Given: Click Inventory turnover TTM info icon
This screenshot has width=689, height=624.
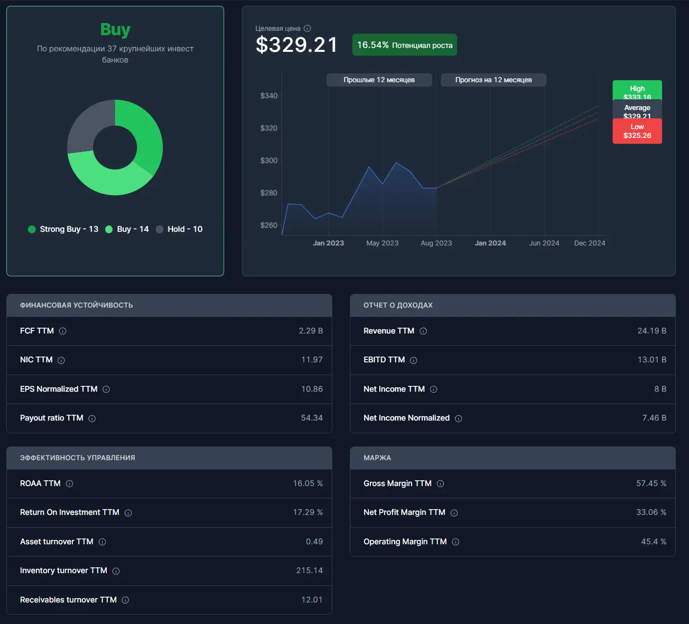Looking at the screenshot, I should pyautogui.click(x=116, y=571).
